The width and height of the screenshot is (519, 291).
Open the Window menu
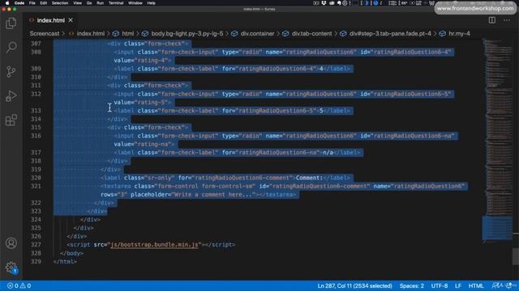tap(135, 3)
